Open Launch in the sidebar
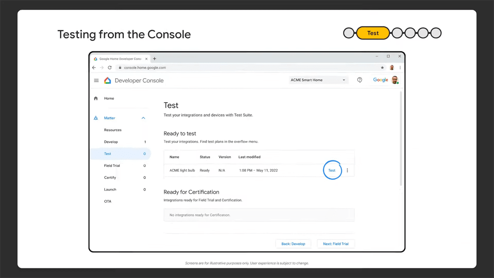494x278 pixels. tap(110, 189)
